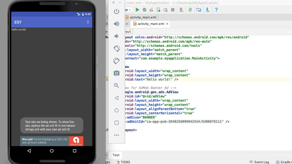Close the partially hidden left editor tab
Screen dimensions: 292x164
(x=127, y=24)
